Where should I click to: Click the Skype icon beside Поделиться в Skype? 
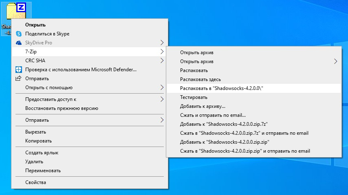click(19, 34)
